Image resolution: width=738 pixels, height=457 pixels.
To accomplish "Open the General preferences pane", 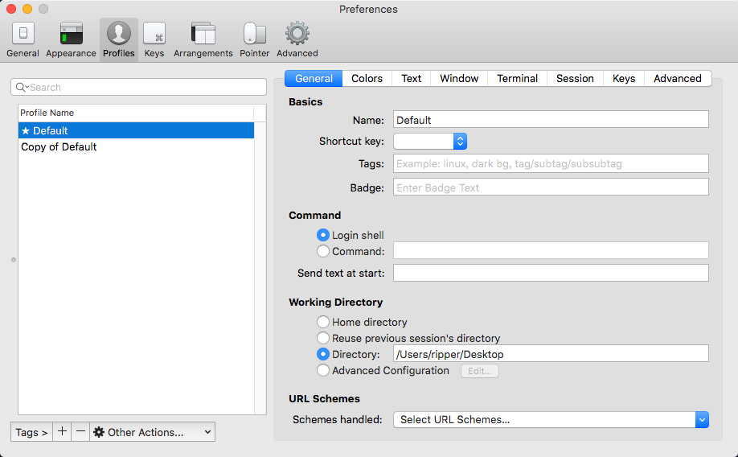I will point(23,39).
